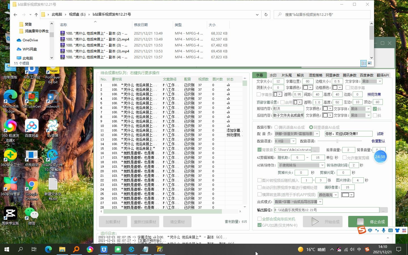Click the 24:38 floating timer bubble

coord(380,157)
